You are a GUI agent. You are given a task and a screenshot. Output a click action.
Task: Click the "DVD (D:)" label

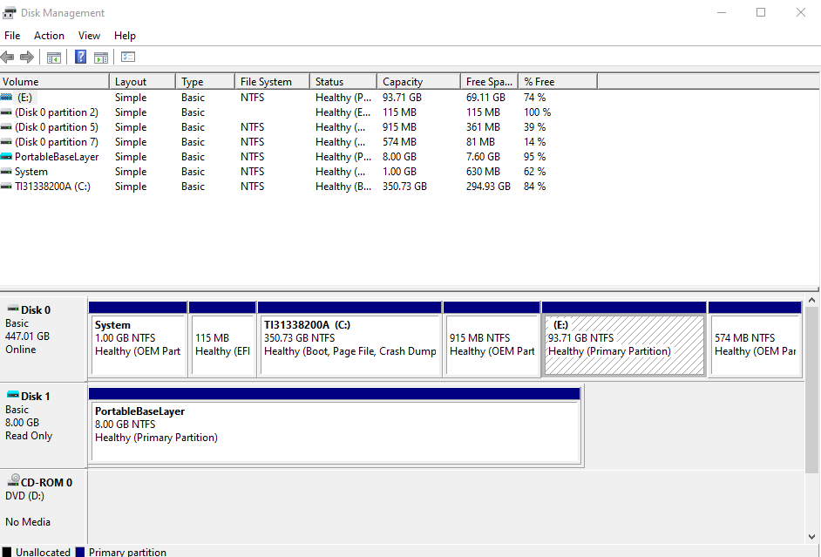pyautogui.click(x=24, y=496)
